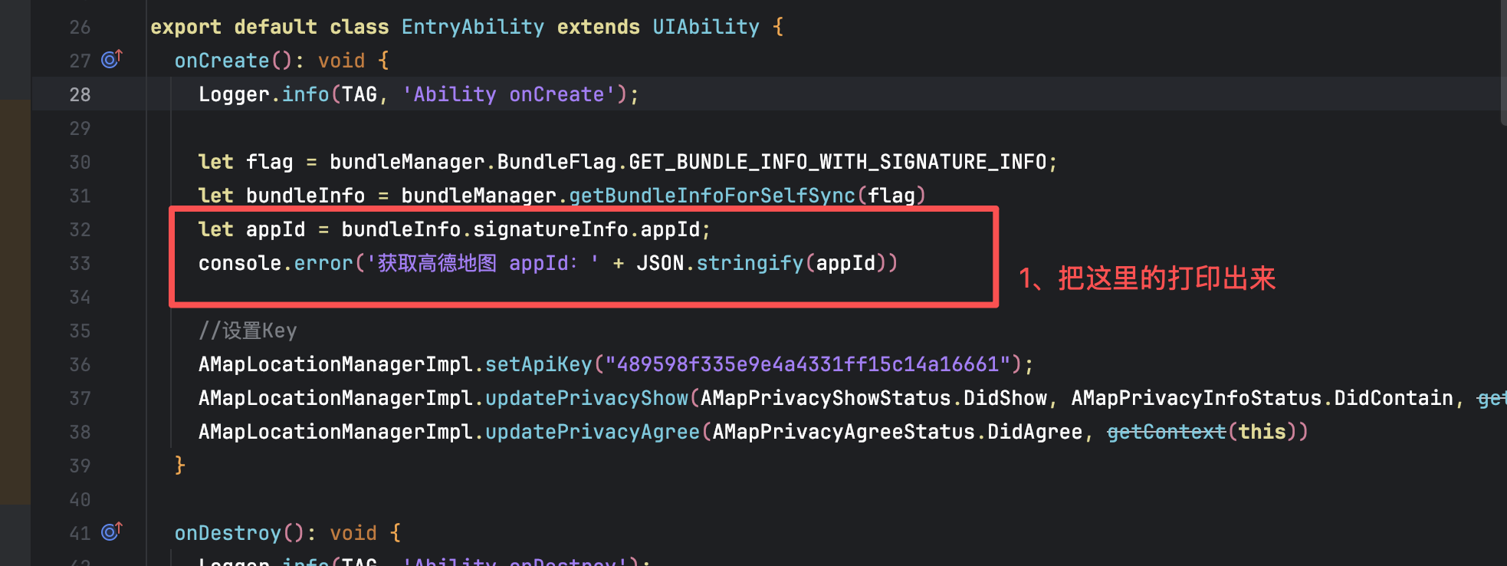The width and height of the screenshot is (1507, 566).
Task: Click line number 36 in the gutter
Action: [x=80, y=364]
